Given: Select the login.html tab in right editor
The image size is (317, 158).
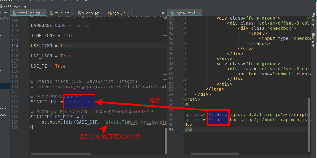Looking at the screenshot, I should point(185,13).
